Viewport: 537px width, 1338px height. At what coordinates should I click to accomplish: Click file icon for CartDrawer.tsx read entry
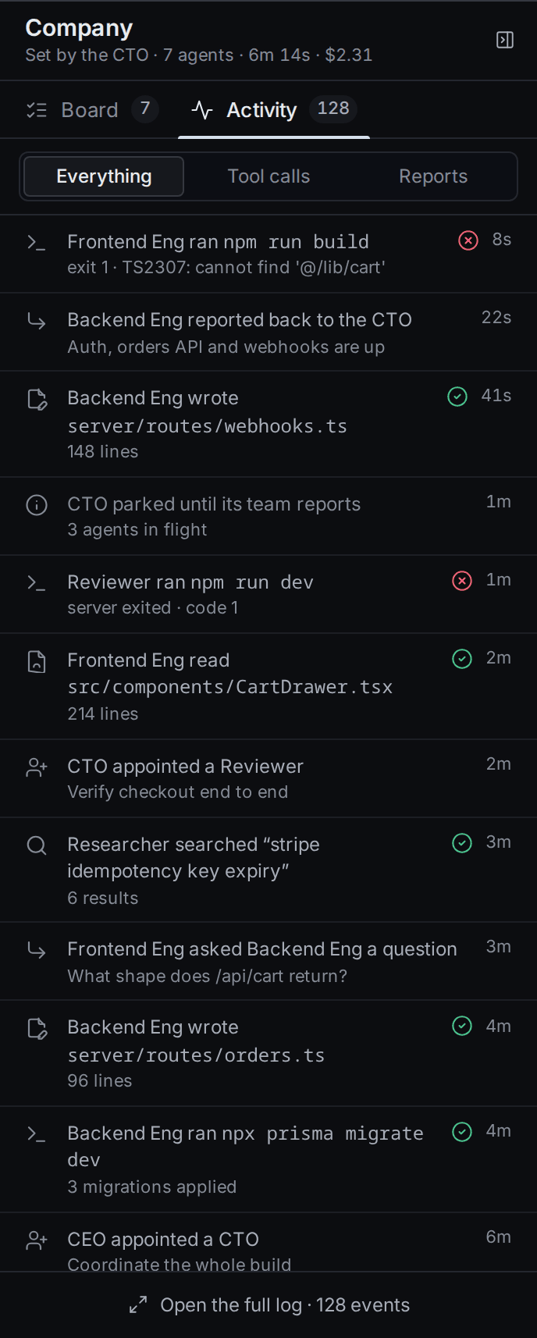(37, 662)
